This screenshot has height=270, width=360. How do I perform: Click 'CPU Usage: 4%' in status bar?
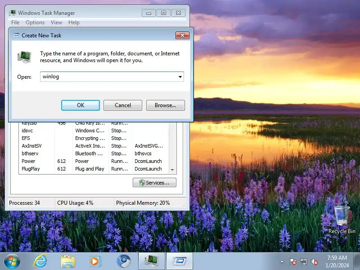tap(75, 203)
